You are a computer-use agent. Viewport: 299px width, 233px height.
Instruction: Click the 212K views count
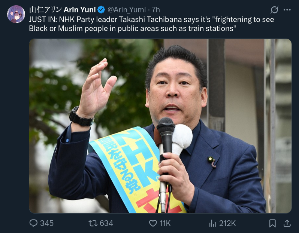pos(227,223)
